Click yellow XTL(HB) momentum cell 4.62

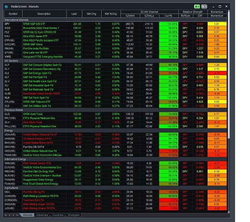pyautogui.click(x=217, y=102)
